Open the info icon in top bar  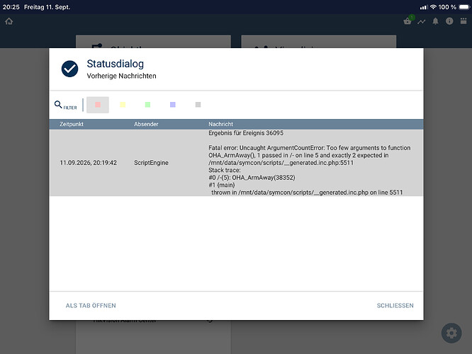pos(449,21)
